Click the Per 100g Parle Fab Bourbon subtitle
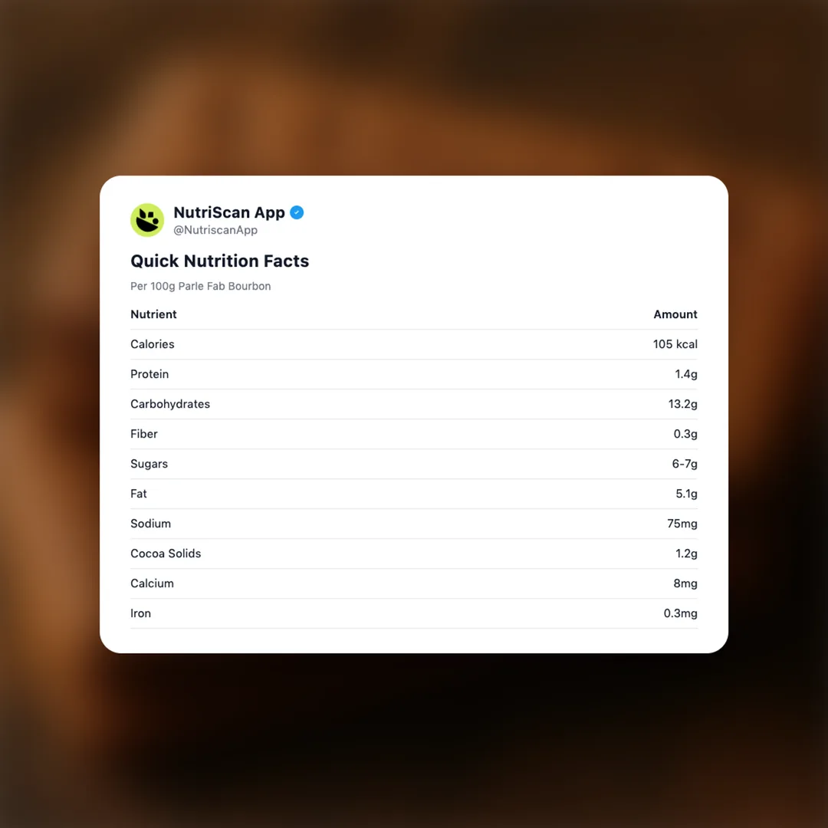Viewport: 828px width, 828px height. coord(200,286)
